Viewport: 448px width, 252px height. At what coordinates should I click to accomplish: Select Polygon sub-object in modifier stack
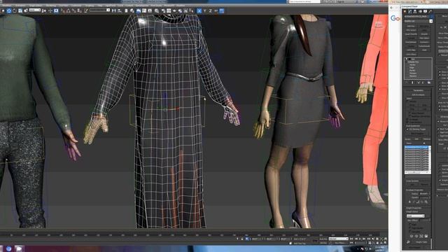[x=412, y=73]
